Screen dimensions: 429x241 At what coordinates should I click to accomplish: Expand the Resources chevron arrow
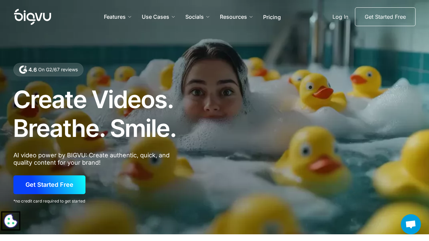251,17
